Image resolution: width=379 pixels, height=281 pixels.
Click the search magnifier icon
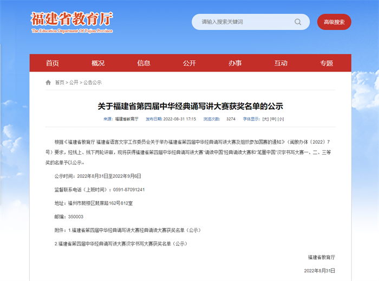298,22
